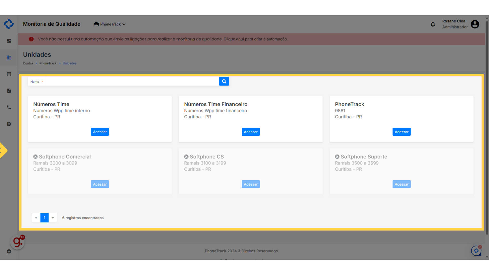This screenshot has width=489, height=275.
Task: Click Ramais 3000 a 3099 text
Action: click(x=55, y=163)
